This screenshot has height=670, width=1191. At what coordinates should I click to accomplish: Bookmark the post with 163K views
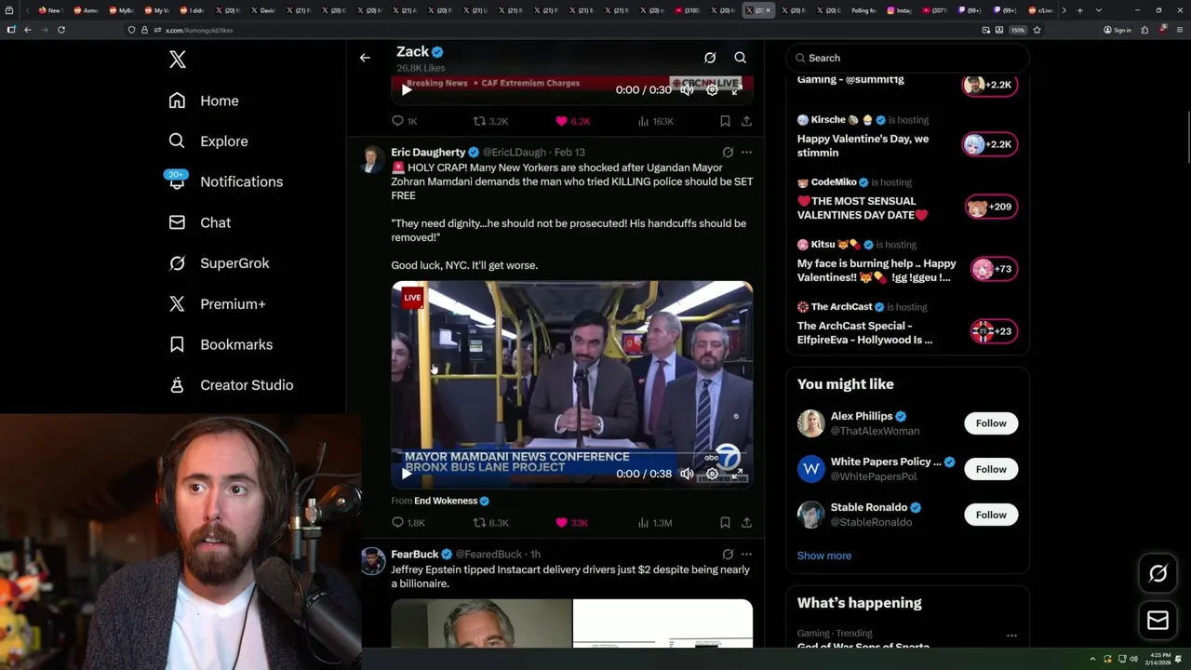tap(725, 121)
